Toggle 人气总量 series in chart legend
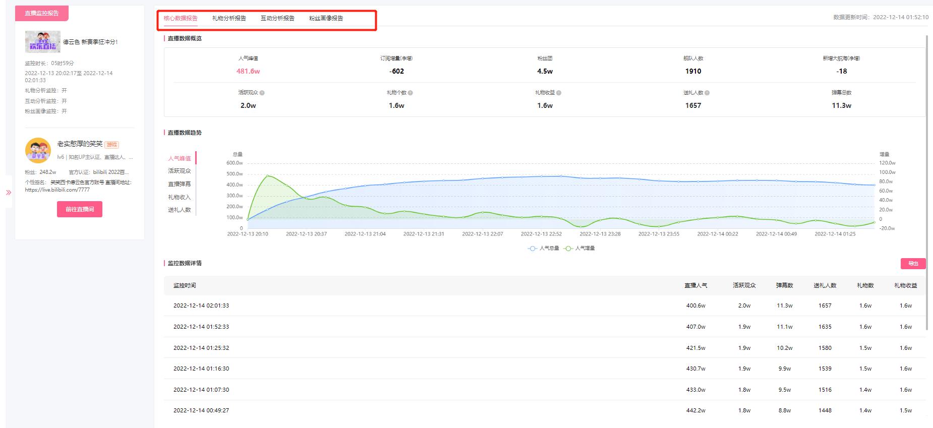Viewport: 933px width, 428px height. [544, 249]
